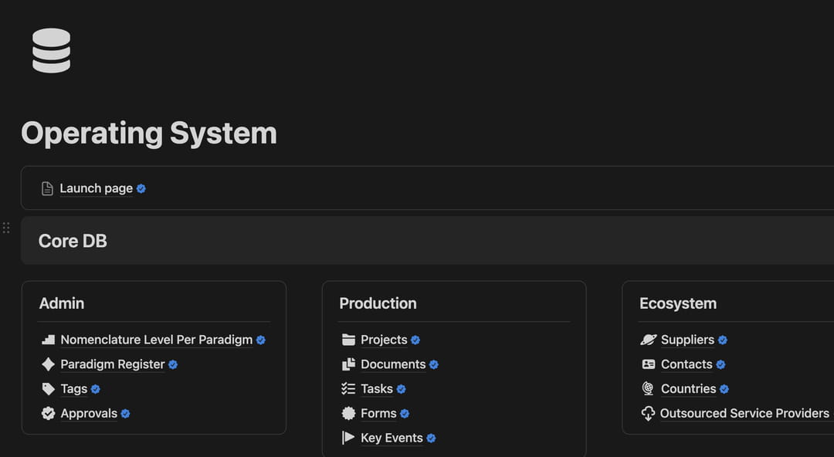The height and width of the screenshot is (457, 834).
Task: Open the Launch page link
Action: 97,188
